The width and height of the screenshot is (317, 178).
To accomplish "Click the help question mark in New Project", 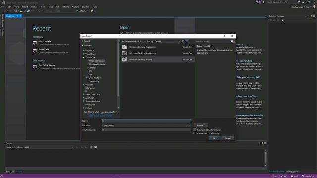I will click(224, 36).
